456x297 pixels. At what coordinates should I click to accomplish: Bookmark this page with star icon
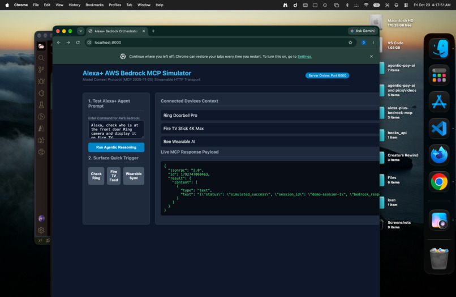tap(350, 43)
